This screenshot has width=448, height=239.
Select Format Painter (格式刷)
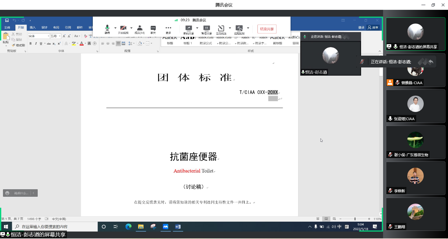[18, 45]
